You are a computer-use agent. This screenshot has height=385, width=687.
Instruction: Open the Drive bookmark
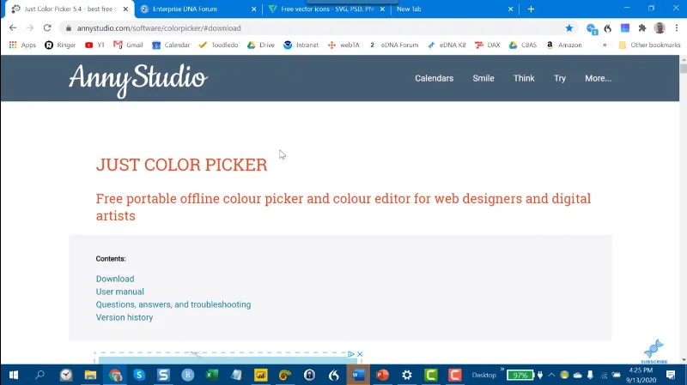[261, 45]
